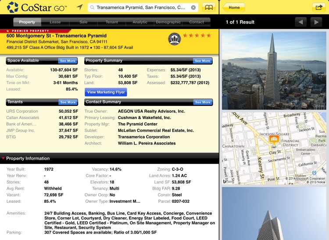Tap the Zoning C-3-O value
Image resolution: width=329 pixels, height=240 pixels.
coord(178,169)
